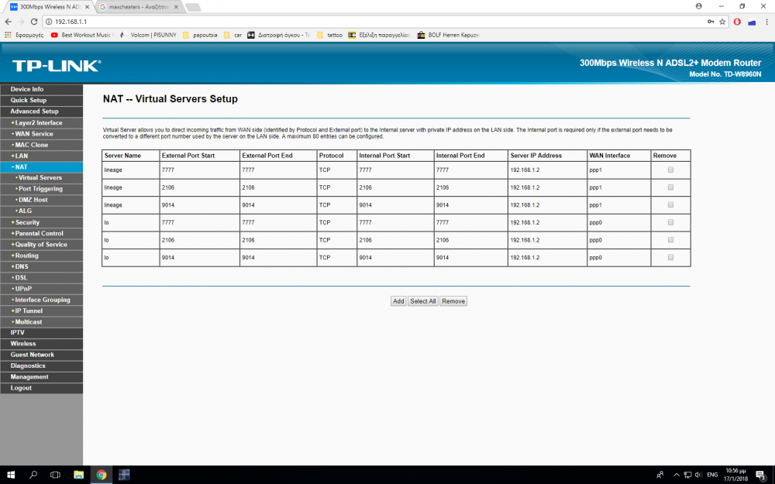Switch to the maxcheaters browser tab
Viewport: 775px width, 484px height.
tap(139, 6)
